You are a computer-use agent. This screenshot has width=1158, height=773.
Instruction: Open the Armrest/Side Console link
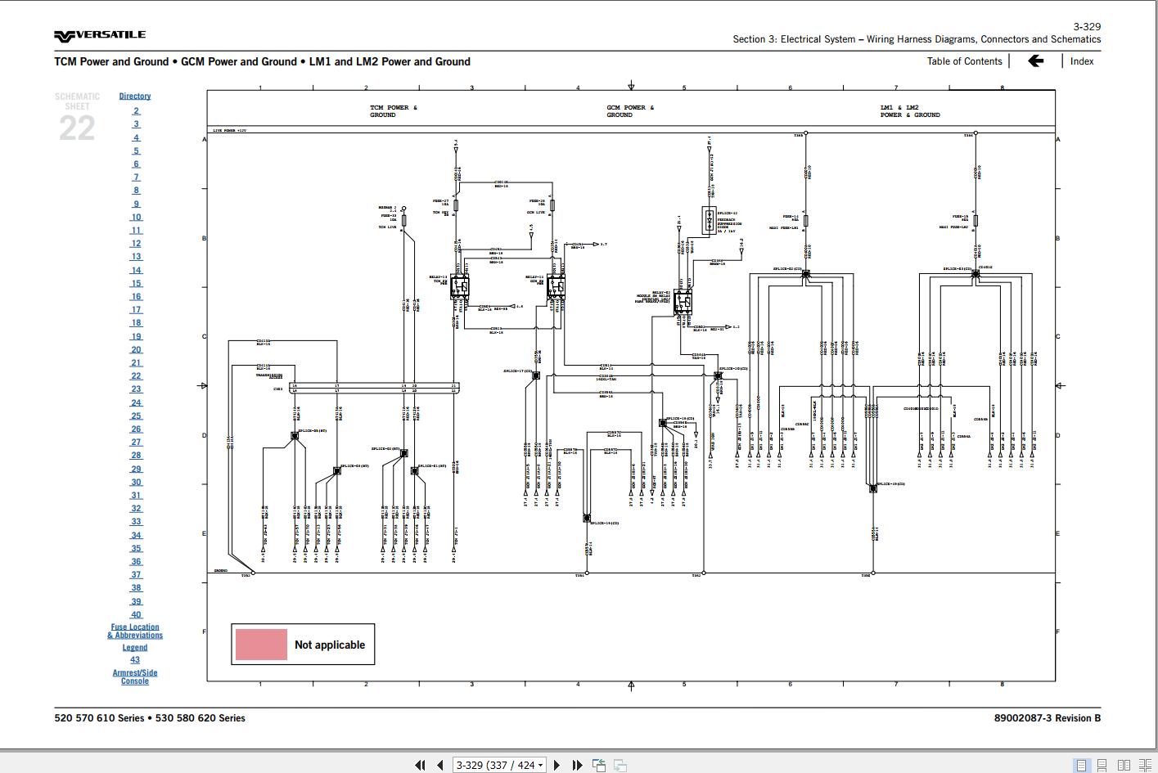tap(135, 676)
